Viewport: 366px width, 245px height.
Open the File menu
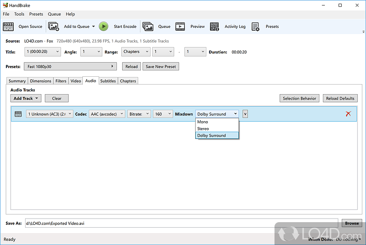pyautogui.click(x=6, y=14)
